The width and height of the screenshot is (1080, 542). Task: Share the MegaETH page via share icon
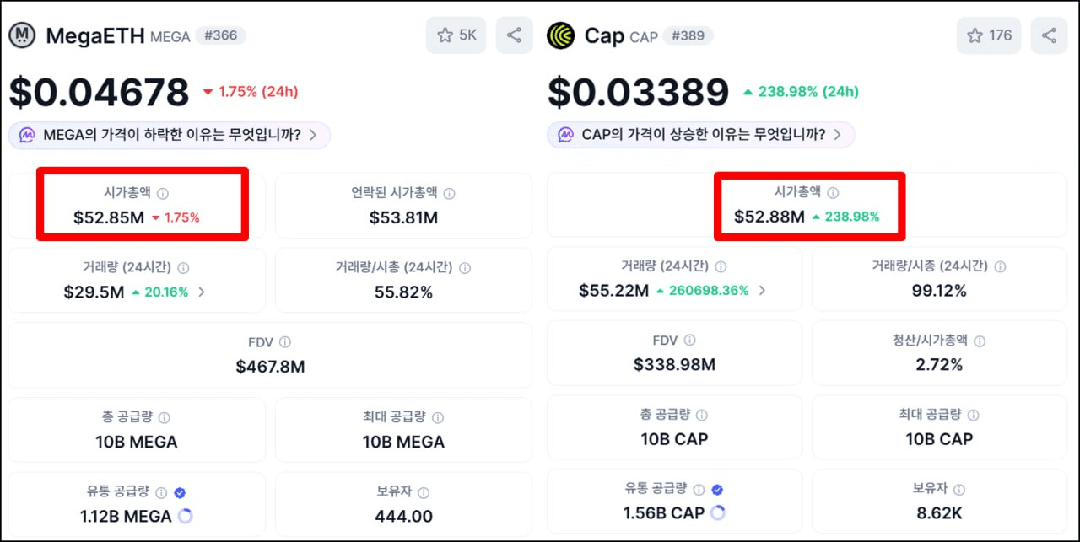pos(514,35)
